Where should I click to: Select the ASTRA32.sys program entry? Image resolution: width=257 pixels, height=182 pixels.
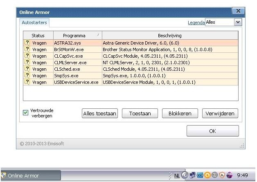[68, 43]
